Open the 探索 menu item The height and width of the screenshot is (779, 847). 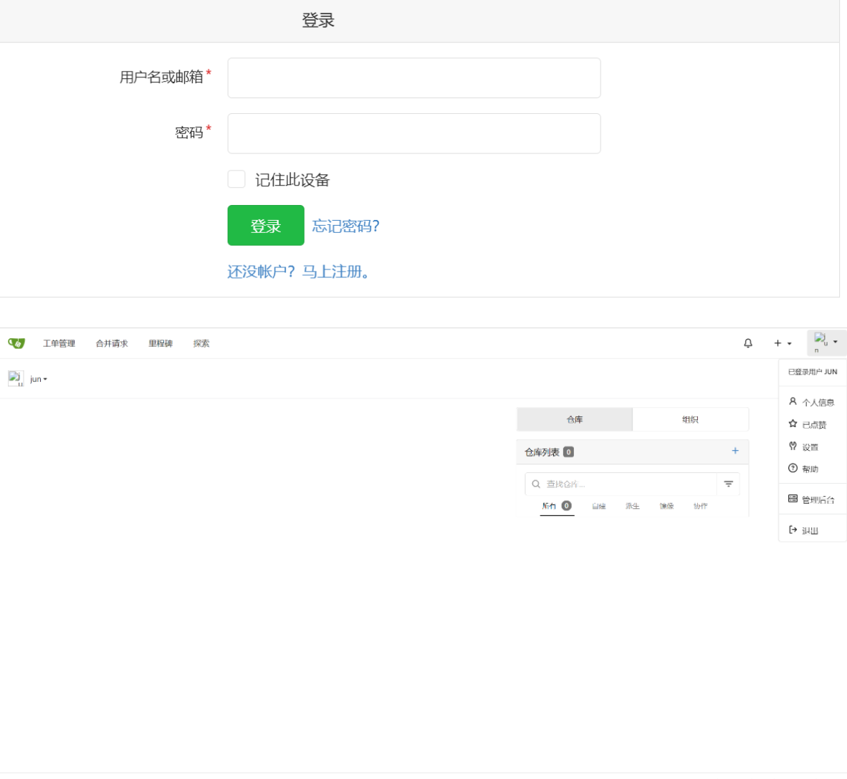(x=201, y=343)
